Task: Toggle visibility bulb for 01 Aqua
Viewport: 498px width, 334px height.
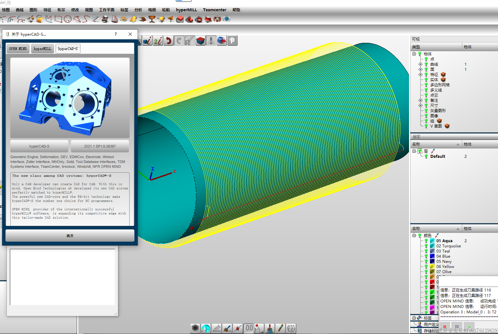Action: (x=426, y=241)
